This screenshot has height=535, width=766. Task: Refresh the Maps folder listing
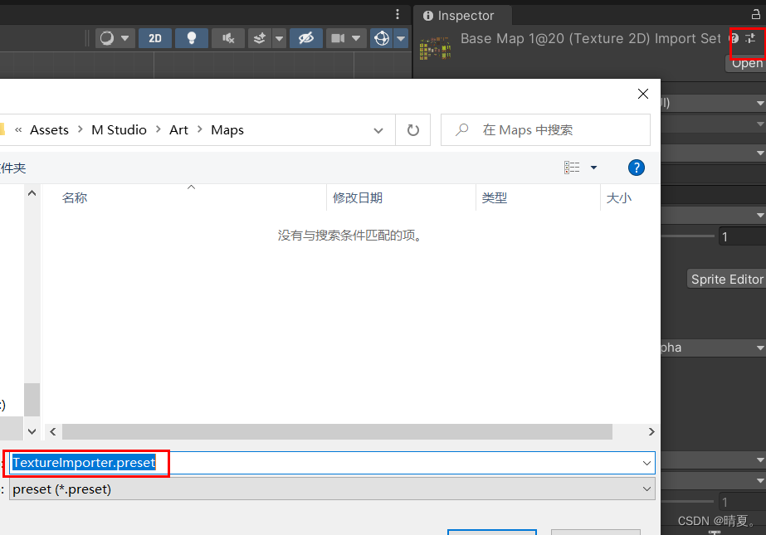pos(413,130)
